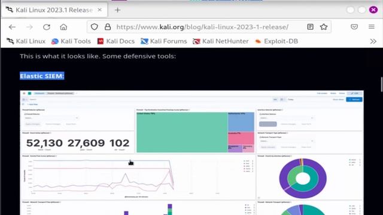
Task: Open a new browser tab
Action: (x=118, y=10)
